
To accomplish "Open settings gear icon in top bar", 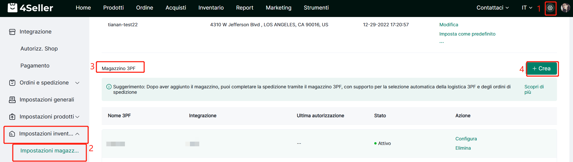I will click(x=550, y=8).
